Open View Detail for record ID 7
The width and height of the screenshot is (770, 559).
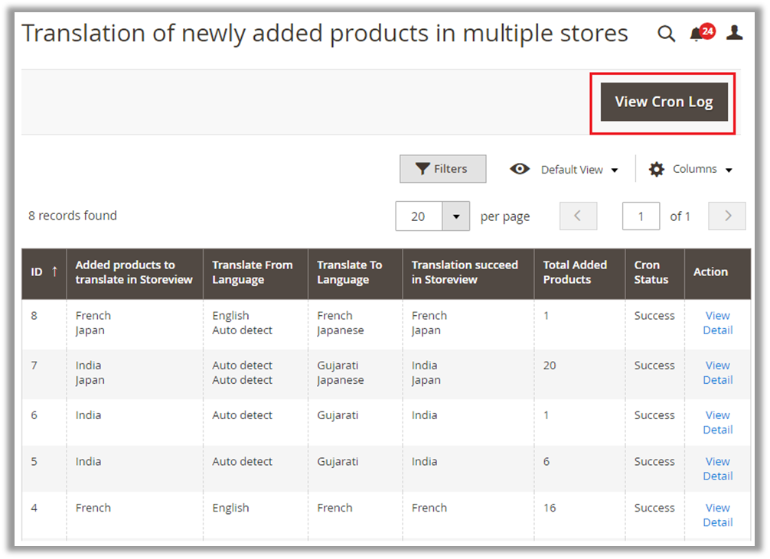pos(717,372)
